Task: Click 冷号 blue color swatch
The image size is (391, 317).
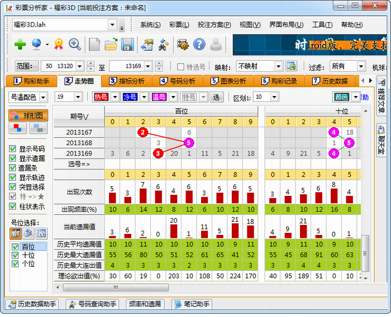Action: click(130, 97)
